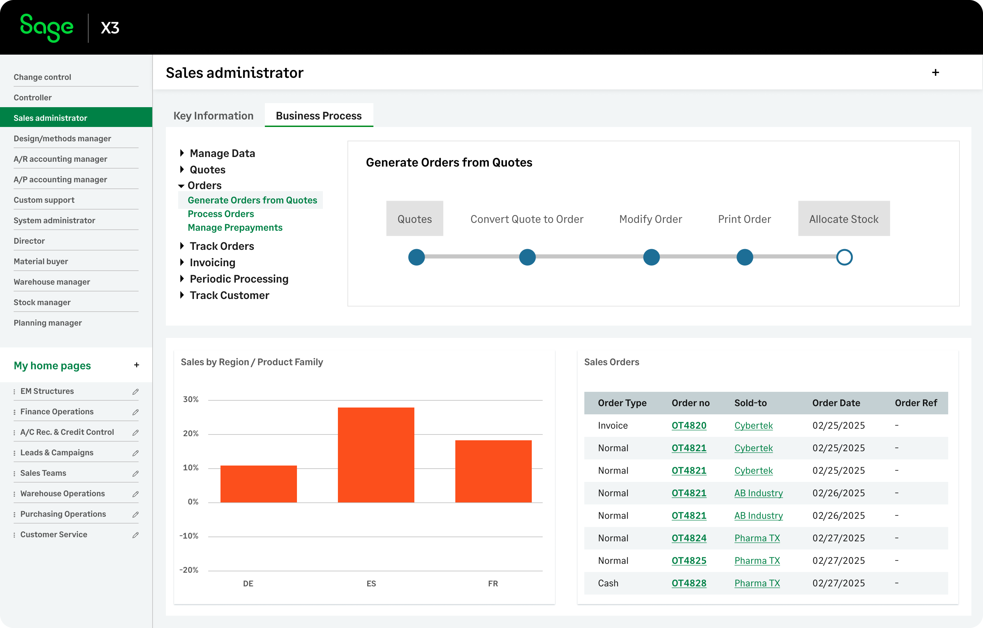Select Controller role in sidebar
Image resolution: width=983 pixels, height=628 pixels.
point(33,97)
